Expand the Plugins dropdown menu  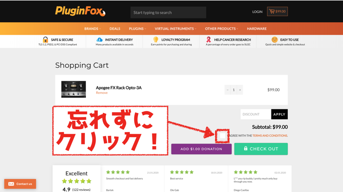tap(137, 29)
